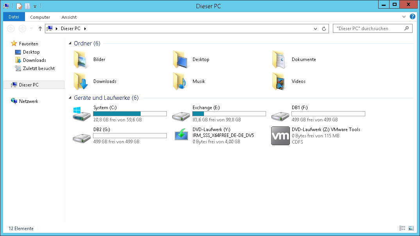Select Netzwerk in the navigation pane

[x=29, y=101]
